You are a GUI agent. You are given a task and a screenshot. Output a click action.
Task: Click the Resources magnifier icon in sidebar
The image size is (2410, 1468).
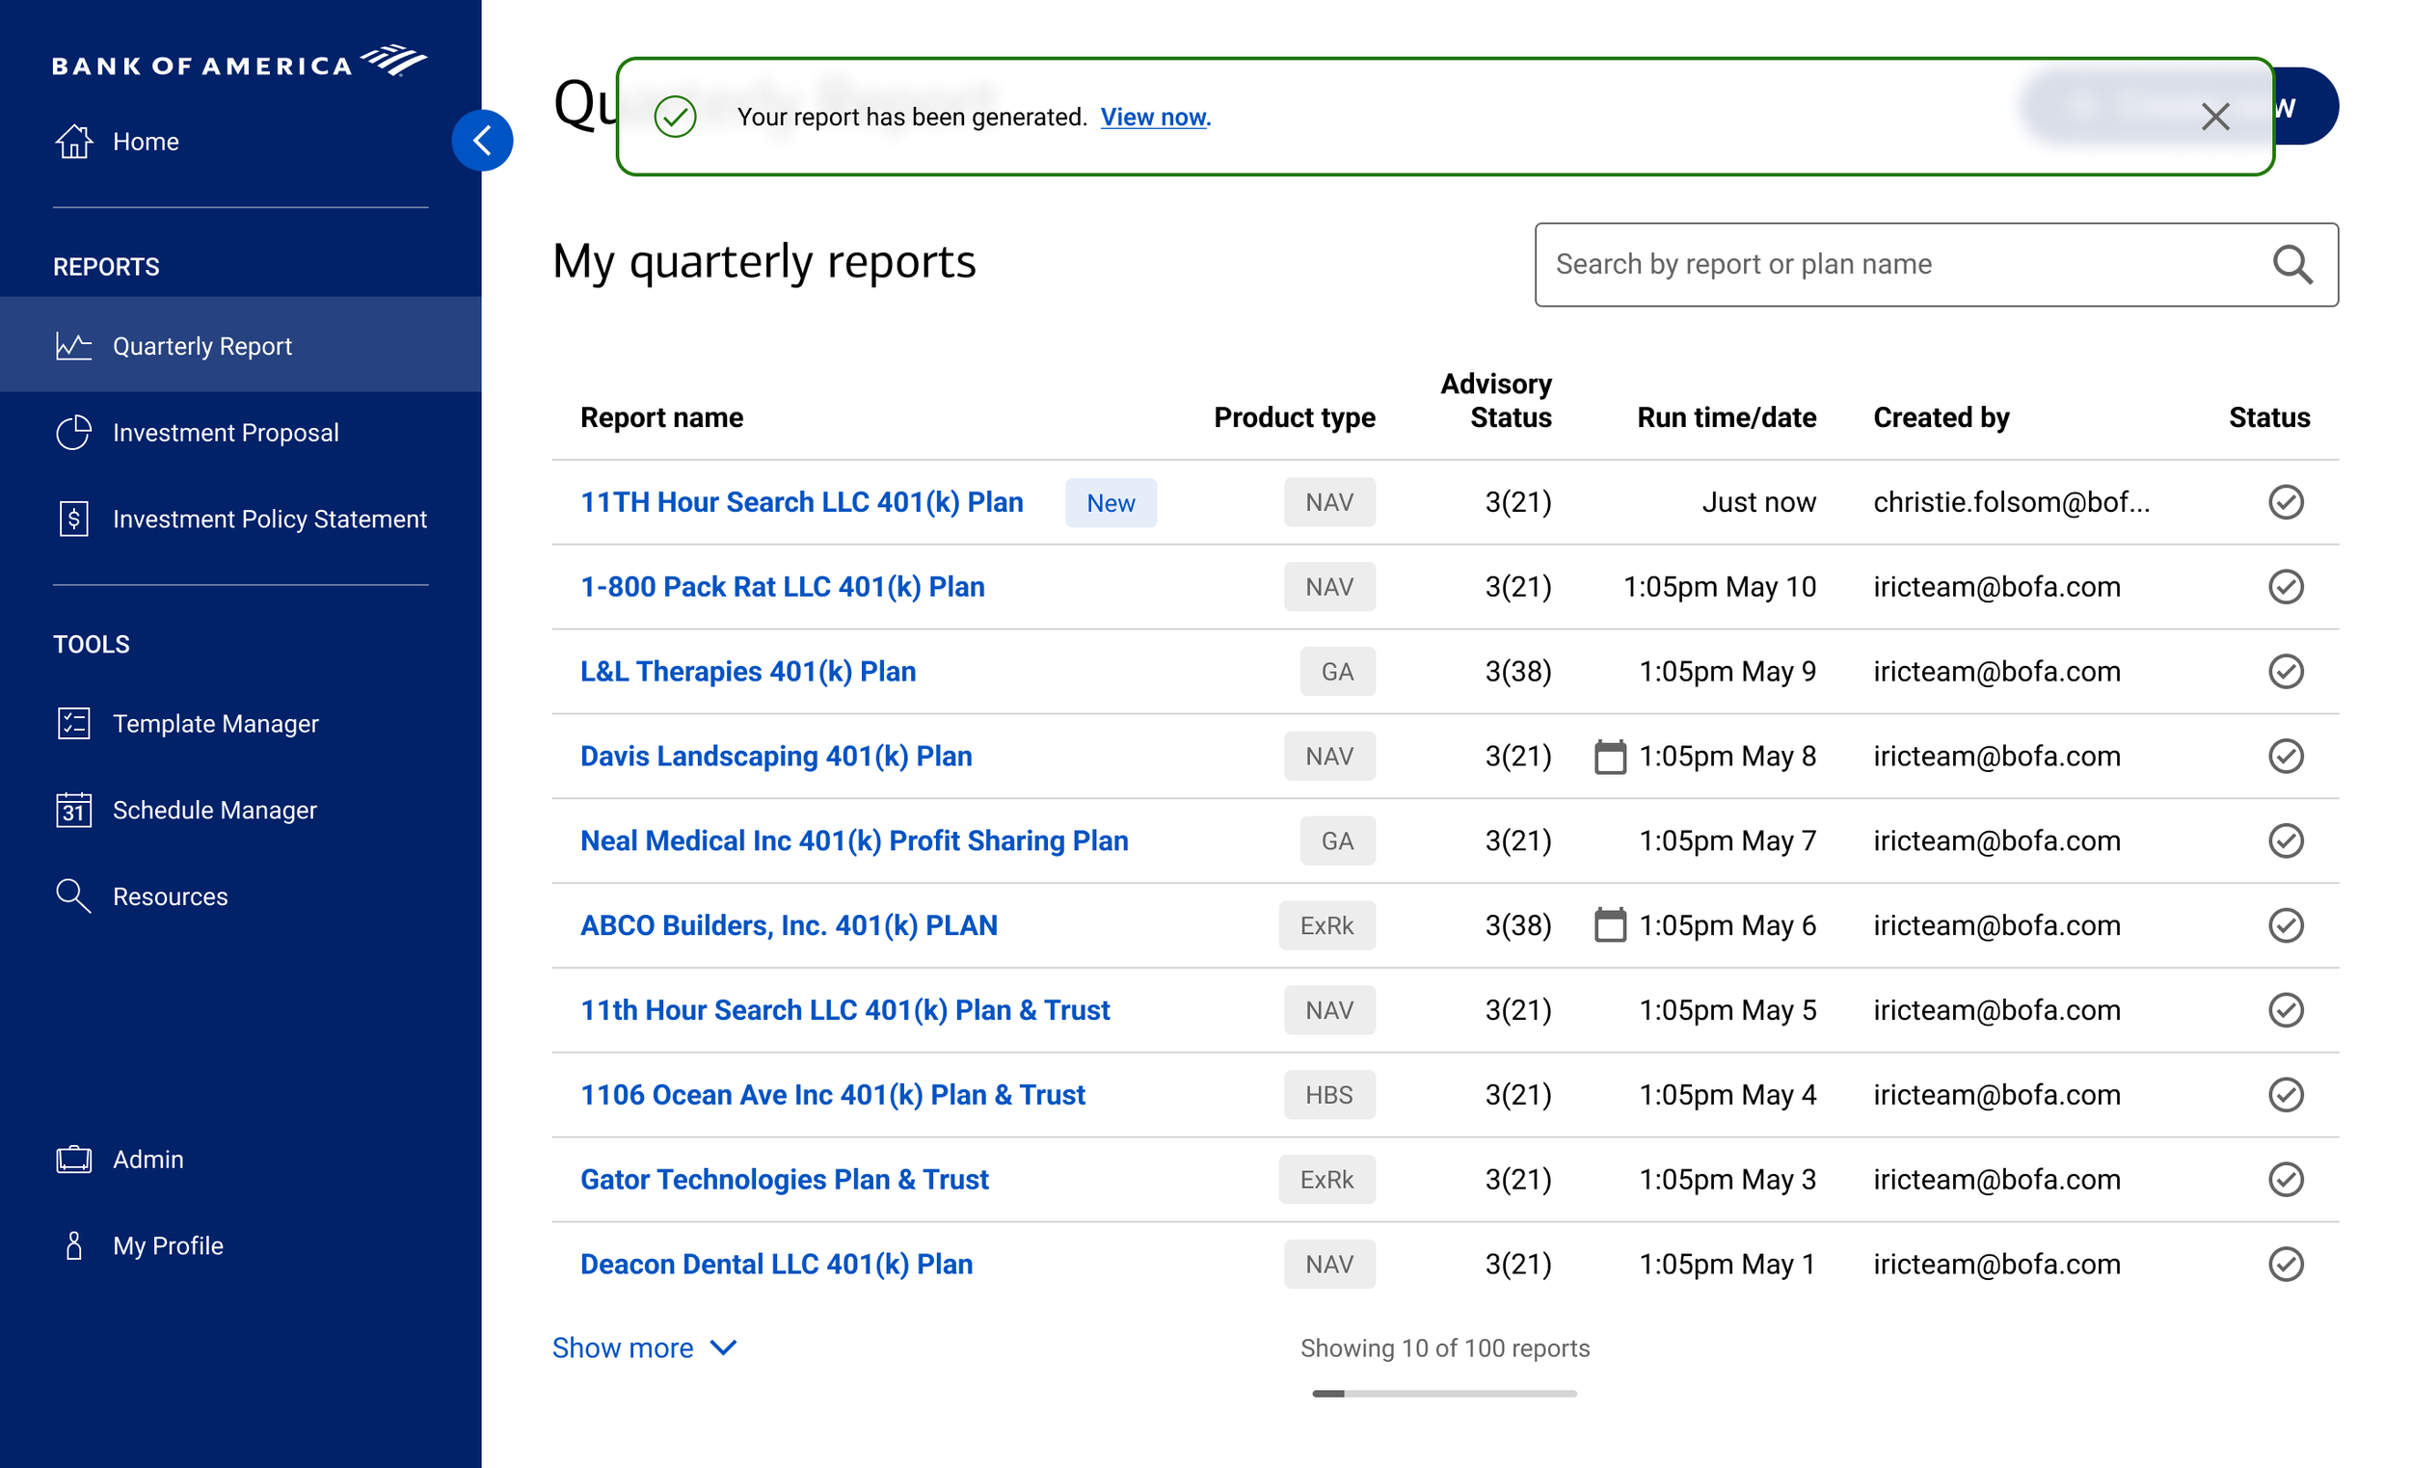[72, 895]
